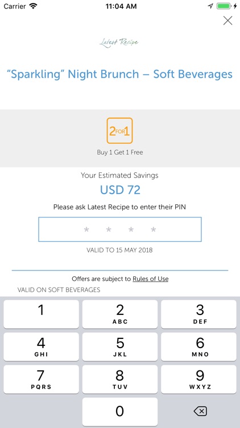Open the Rules of Use link
The width and height of the screenshot is (240, 428).
point(151,278)
